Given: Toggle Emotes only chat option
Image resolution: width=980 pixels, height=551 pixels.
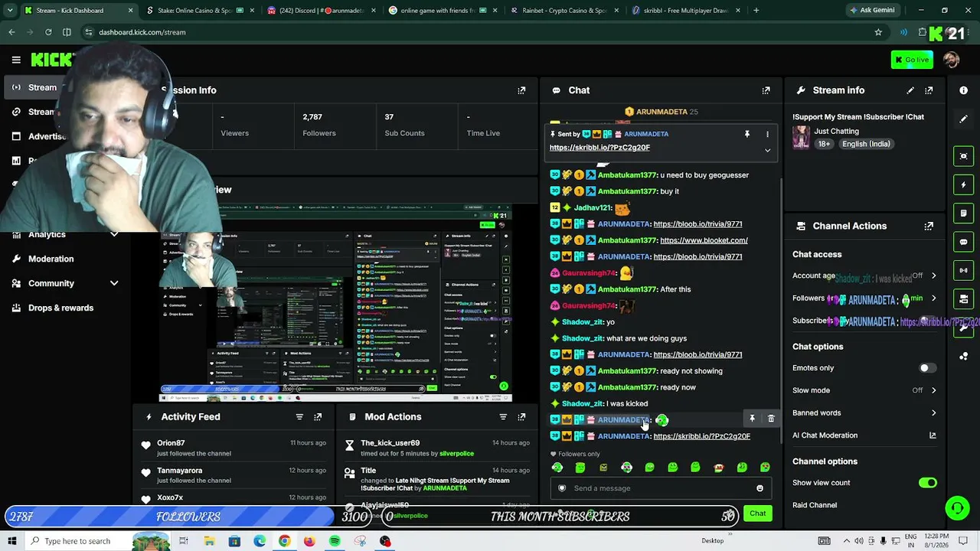Looking at the screenshot, I should (x=927, y=368).
